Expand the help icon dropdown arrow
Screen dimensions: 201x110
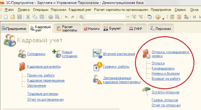(163, 19)
